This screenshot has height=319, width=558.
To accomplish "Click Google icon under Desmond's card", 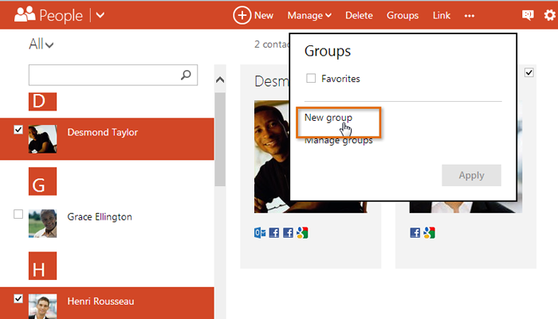I will 302,232.
